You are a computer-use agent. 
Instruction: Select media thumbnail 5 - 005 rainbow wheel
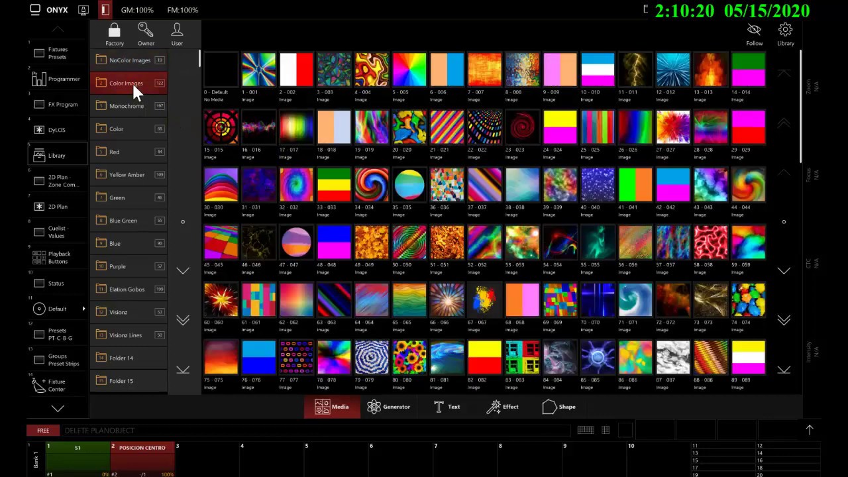point(409,70)
